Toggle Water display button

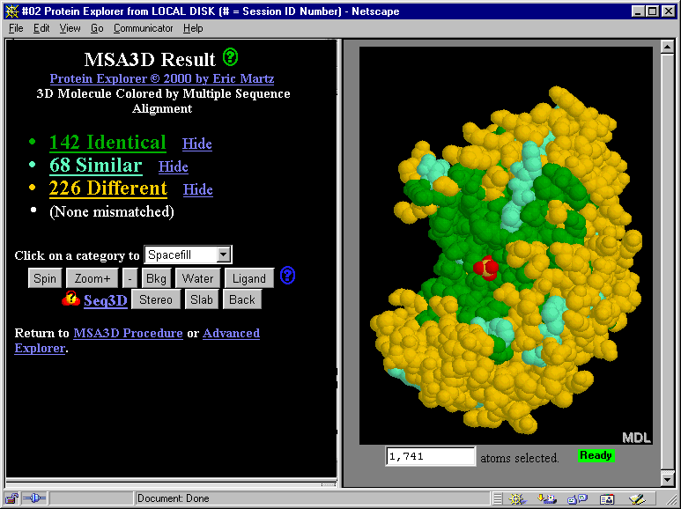197,278
